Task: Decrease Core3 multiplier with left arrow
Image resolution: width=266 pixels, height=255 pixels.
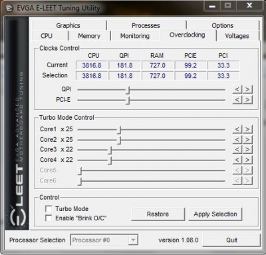Action: tap(237, 150)
